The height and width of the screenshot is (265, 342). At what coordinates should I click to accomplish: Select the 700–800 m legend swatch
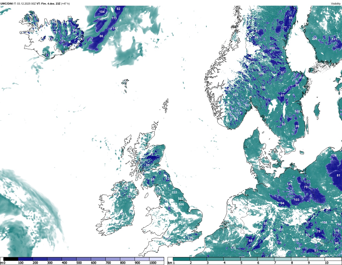point(113,259)
